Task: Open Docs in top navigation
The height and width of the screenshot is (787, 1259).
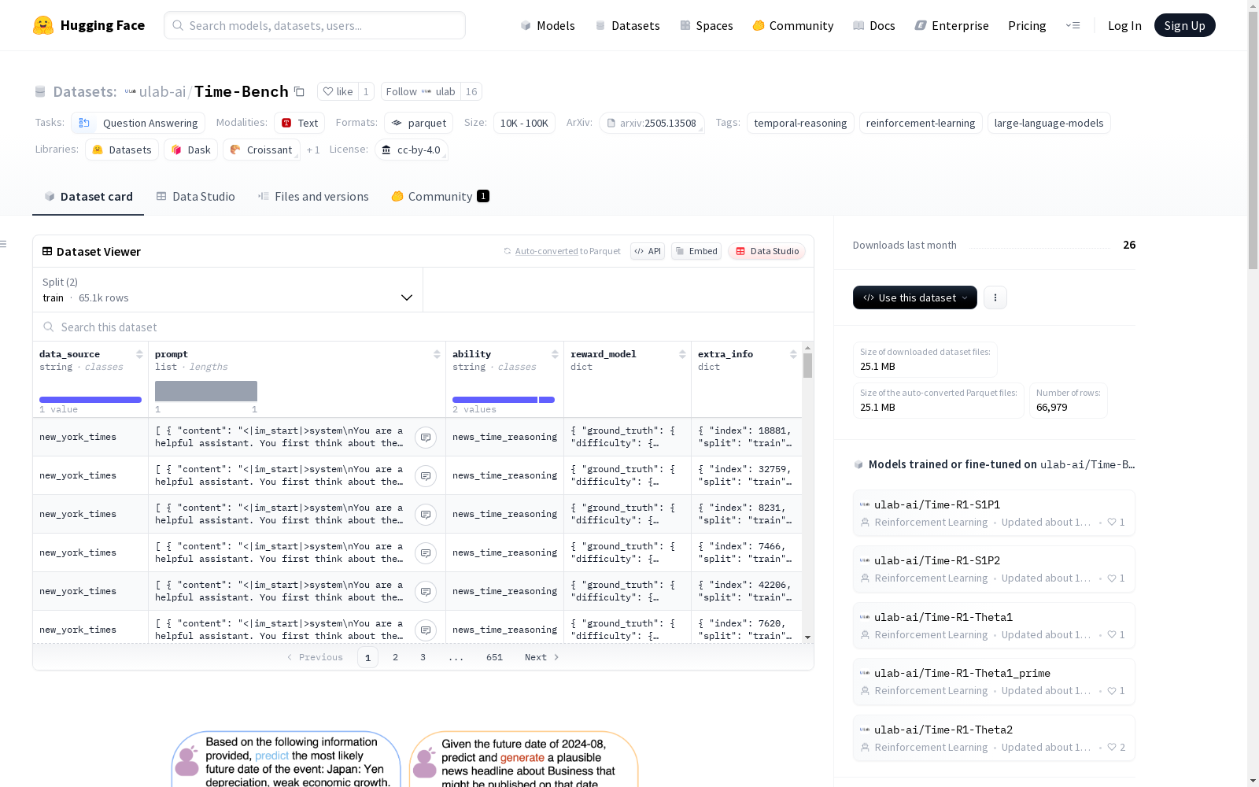Action: point(874,25)
